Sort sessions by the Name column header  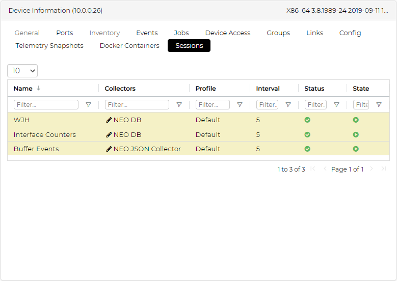(x=23, y=89)
